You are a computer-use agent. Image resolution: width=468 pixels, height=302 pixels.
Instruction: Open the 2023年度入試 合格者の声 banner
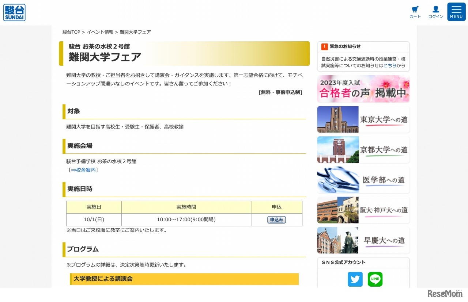(x=363, y=89)
